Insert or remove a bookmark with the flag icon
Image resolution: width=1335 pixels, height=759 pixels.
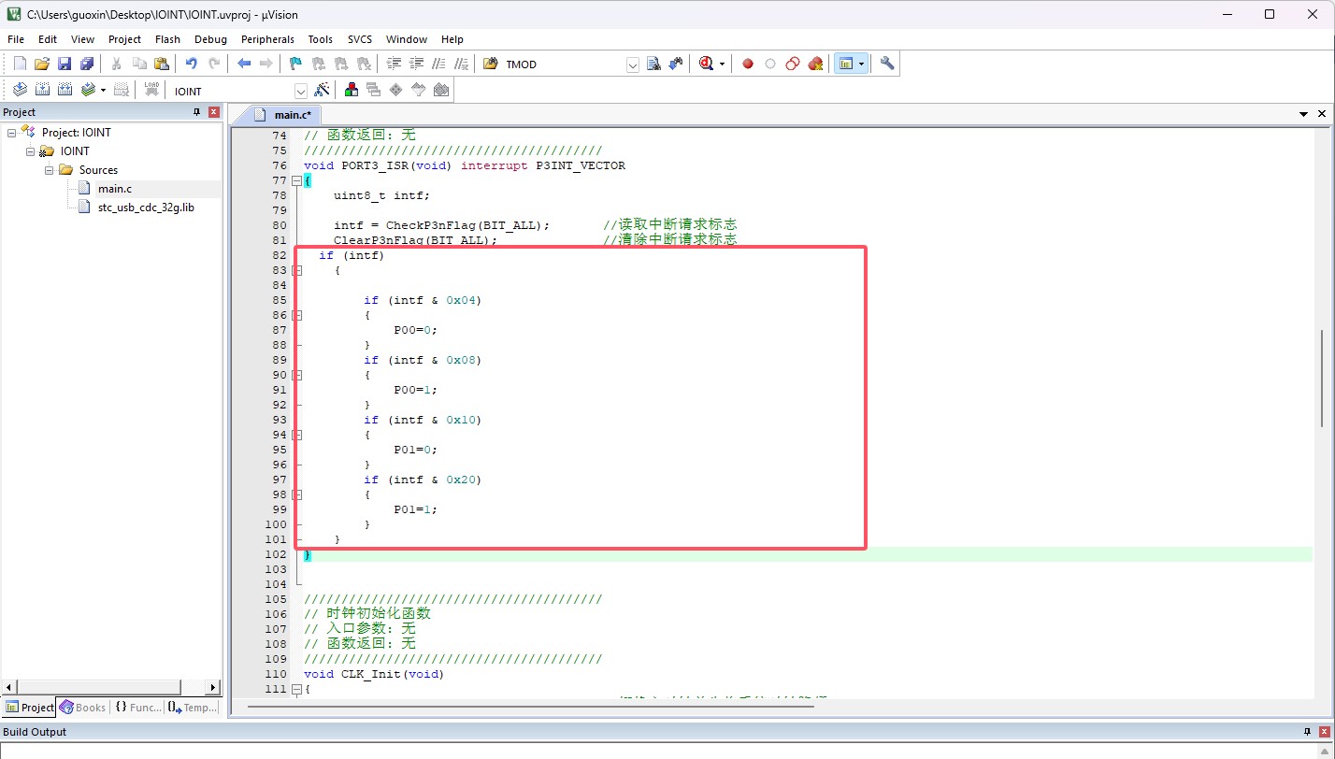296,64
